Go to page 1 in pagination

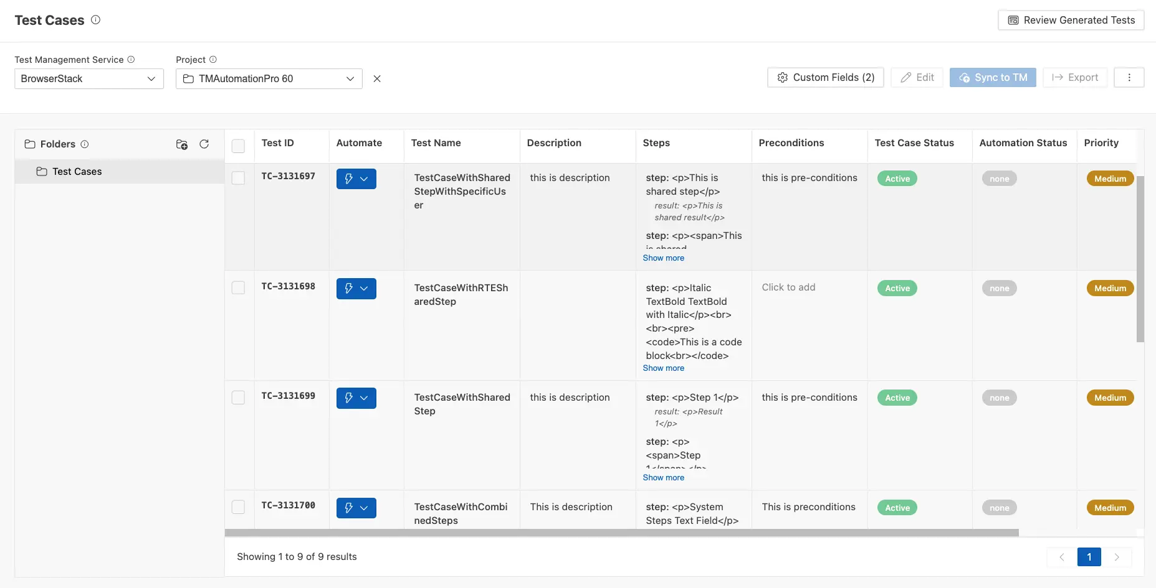coord(1089,557)
